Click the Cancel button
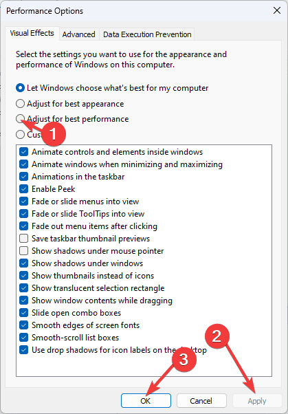The image size is (288, 414). [x=201, y=401]
